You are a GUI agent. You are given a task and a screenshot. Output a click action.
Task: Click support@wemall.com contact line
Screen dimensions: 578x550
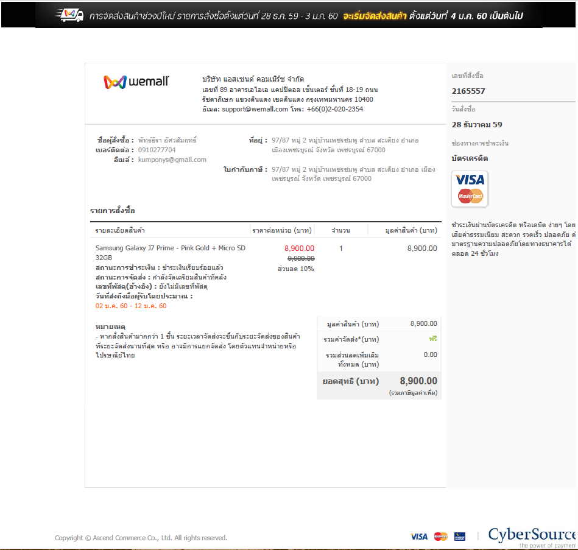[283, 109]
